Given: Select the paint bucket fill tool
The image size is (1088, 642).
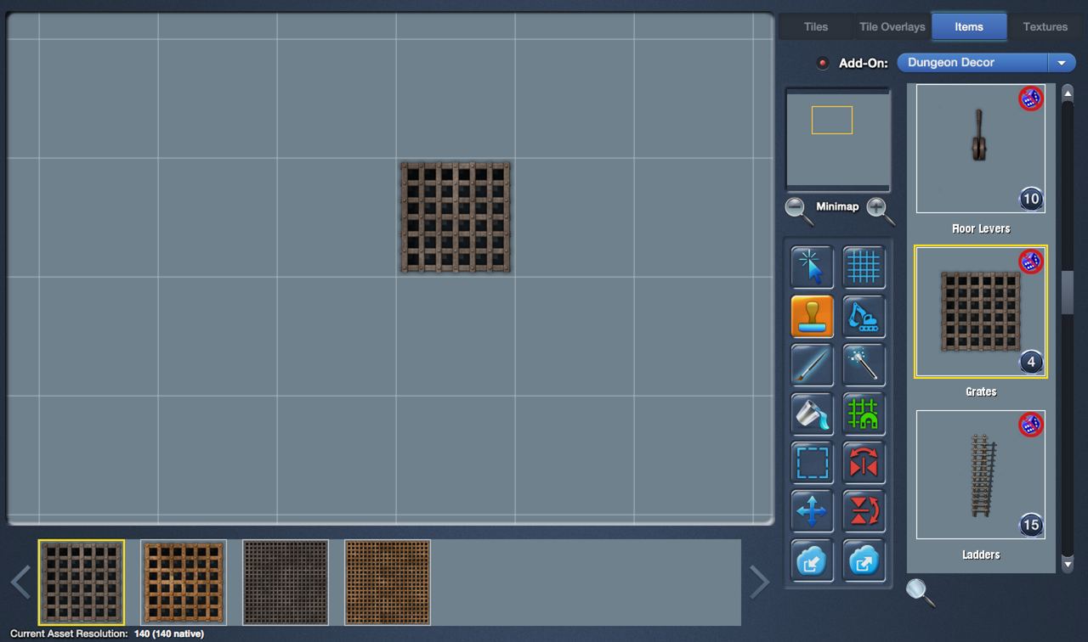Looking at the screenshot, I should pyautogui.click(x=812, y=414).
